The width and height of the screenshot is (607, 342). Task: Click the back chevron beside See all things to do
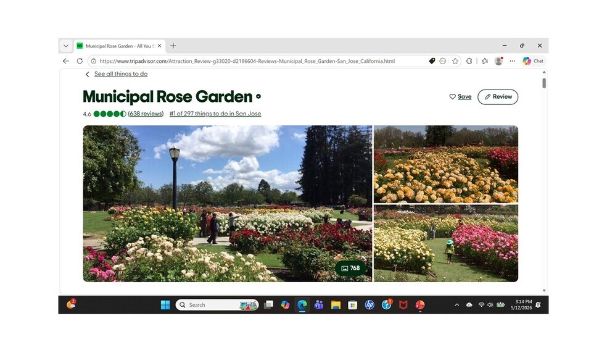click(87, 74)
